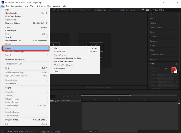Click the motion blur column icon in timeline header
The width and height of the screenshot is (181, 133).
click(x=53, y=101)
